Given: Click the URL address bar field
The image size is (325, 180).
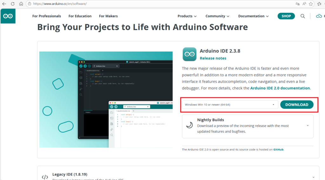Looking at the screenshot, I should coord(159,4).
